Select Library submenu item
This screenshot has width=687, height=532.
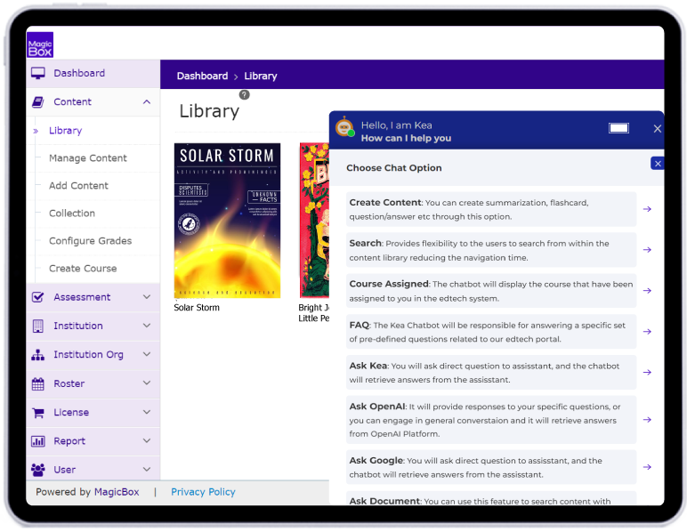point(65,131)
